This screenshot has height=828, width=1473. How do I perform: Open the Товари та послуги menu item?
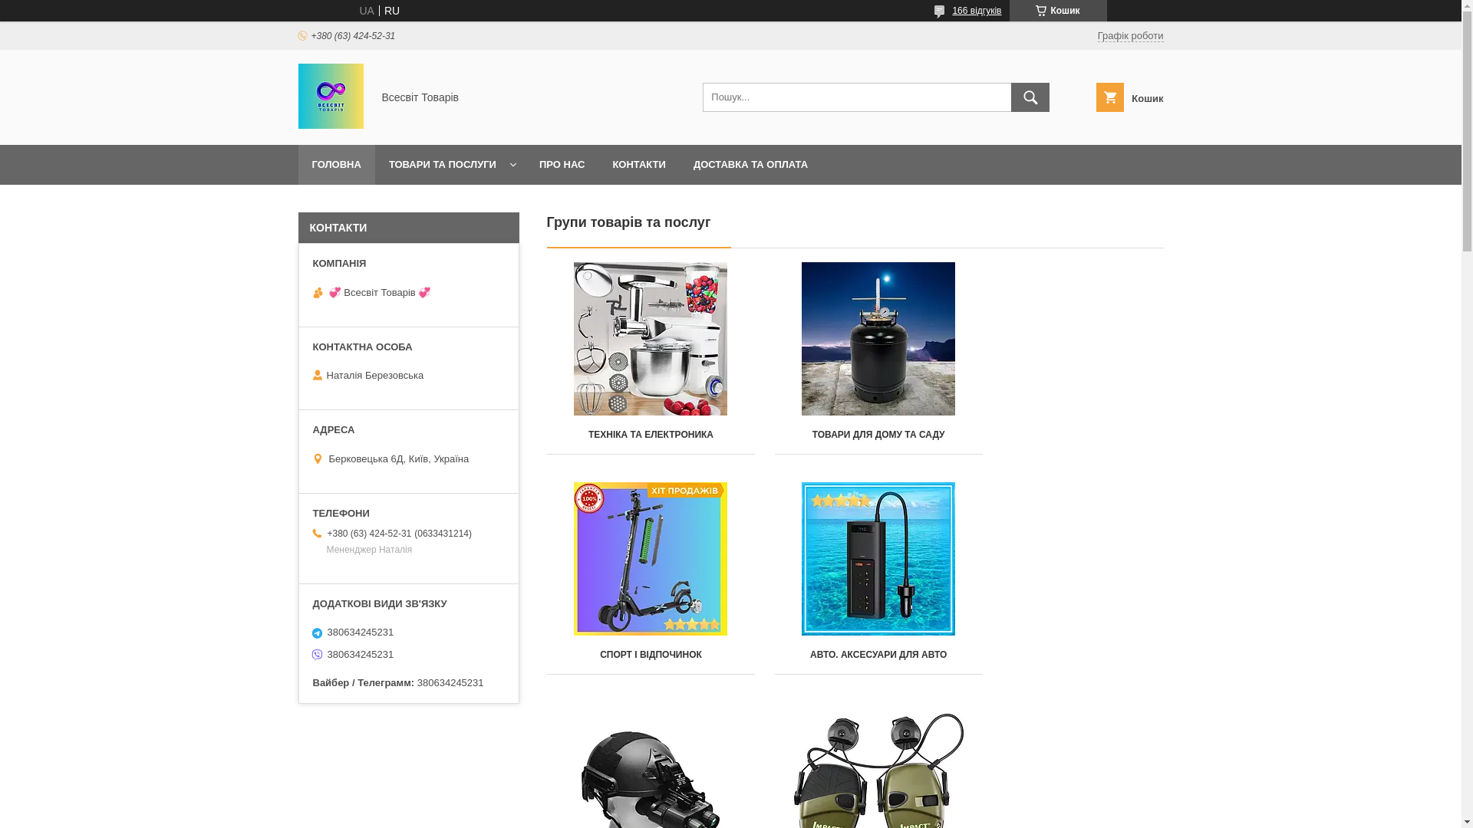point(443,165)
